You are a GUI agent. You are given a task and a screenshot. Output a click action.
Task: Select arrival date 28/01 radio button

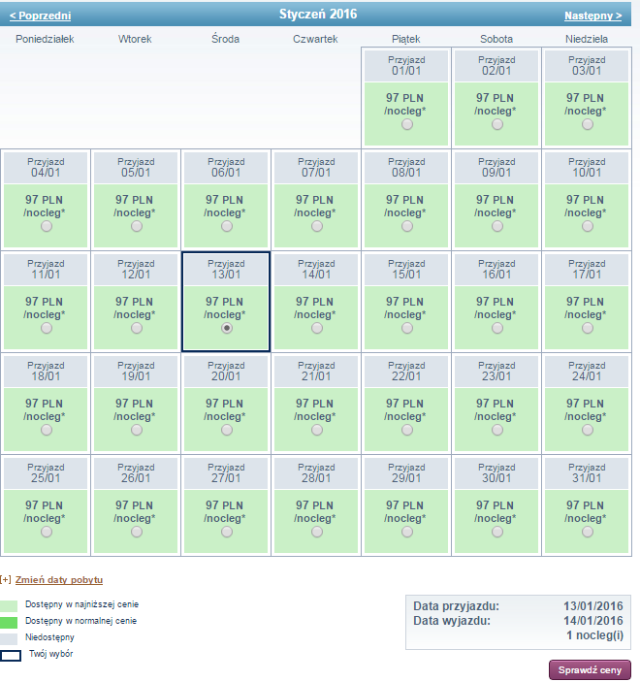point(317,532)
